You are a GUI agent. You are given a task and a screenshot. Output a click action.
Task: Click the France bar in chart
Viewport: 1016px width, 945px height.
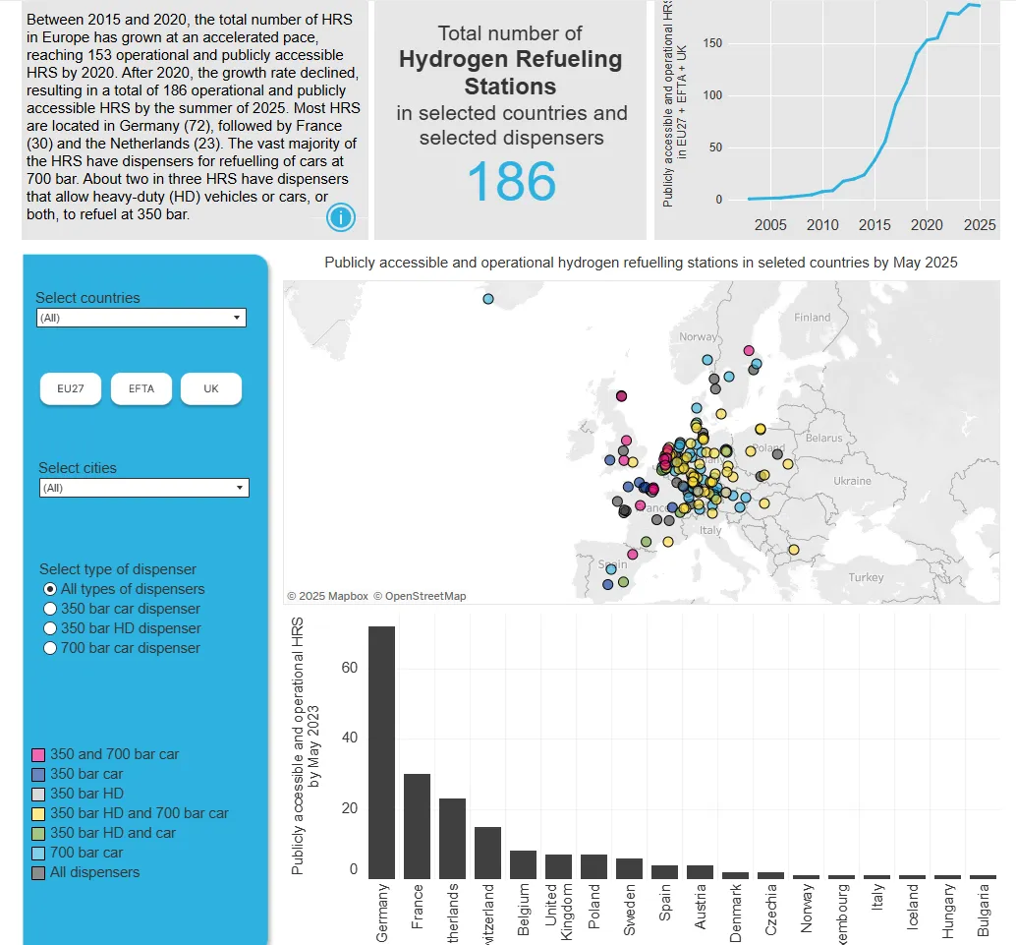click(x=417, y=826)
